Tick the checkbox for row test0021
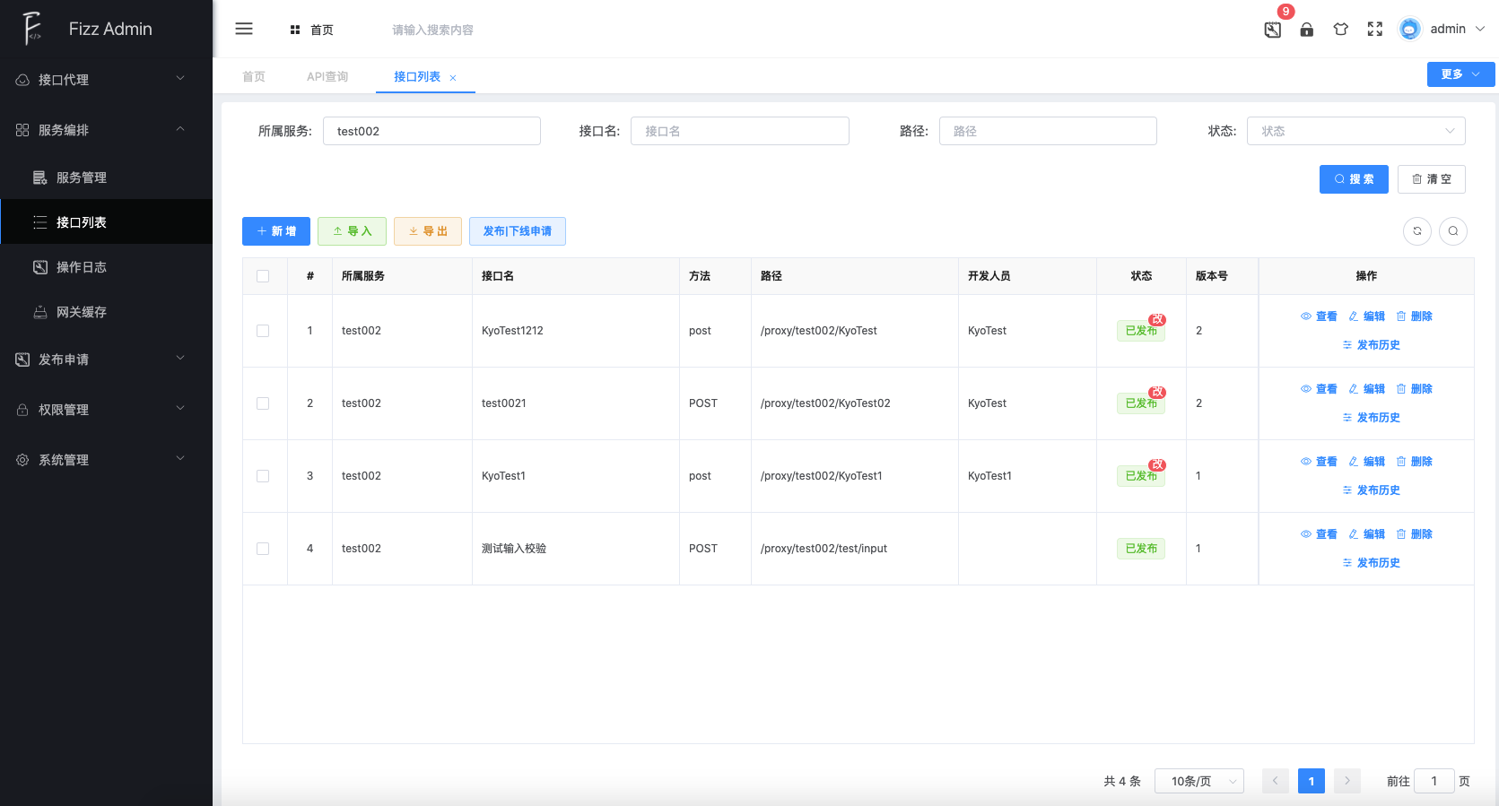The image size is (1499, 806). pos(263,403)
